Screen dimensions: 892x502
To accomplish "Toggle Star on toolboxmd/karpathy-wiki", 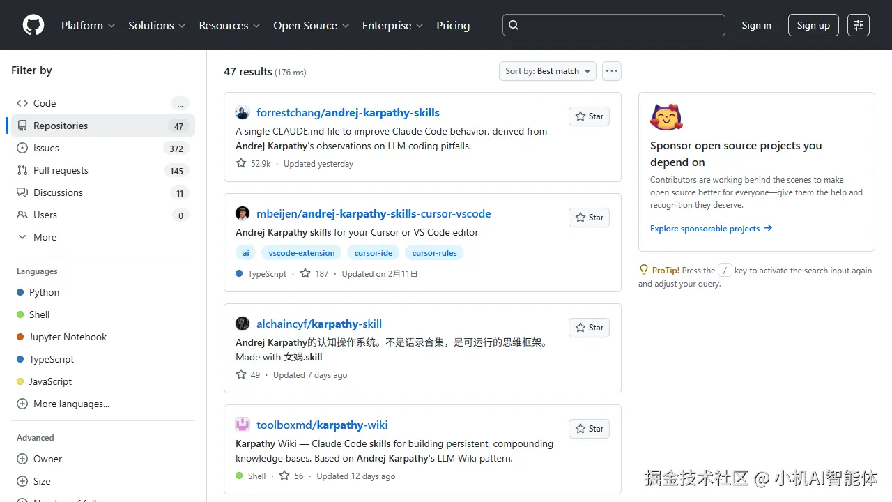I will pos(589,429).
